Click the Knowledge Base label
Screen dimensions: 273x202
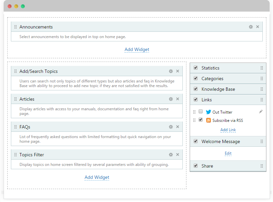pos(218,89)
